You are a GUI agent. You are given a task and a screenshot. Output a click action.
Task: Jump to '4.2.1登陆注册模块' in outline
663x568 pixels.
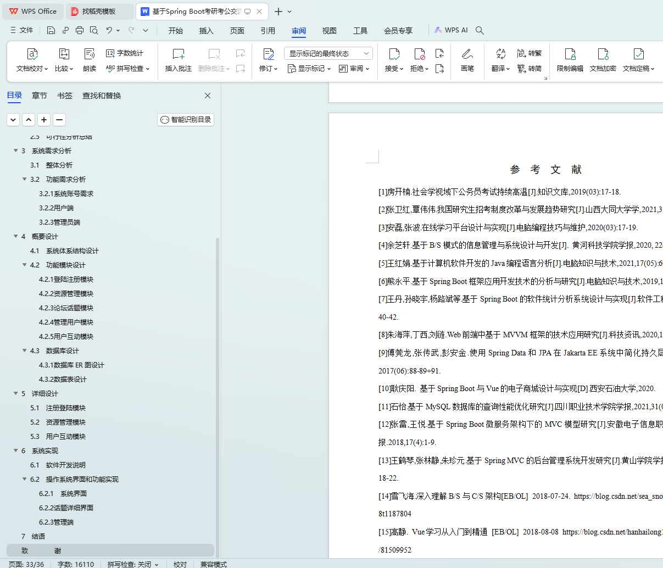pyautogui.click(x=66, y=279)
